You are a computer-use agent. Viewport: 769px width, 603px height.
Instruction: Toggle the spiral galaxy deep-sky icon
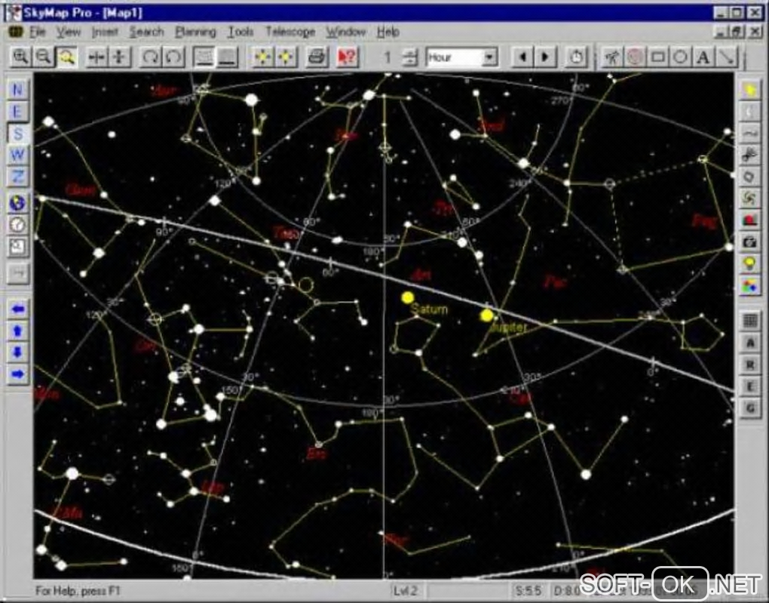pos(749,198)
